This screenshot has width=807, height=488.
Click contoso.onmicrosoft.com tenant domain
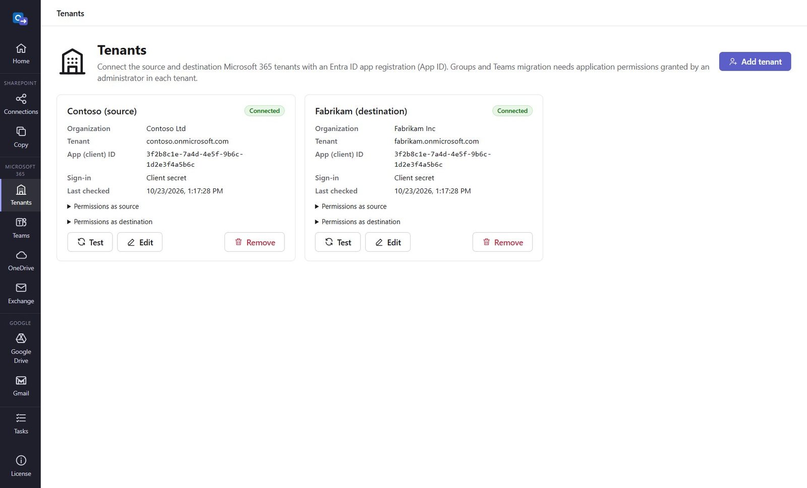pos(187,142)
